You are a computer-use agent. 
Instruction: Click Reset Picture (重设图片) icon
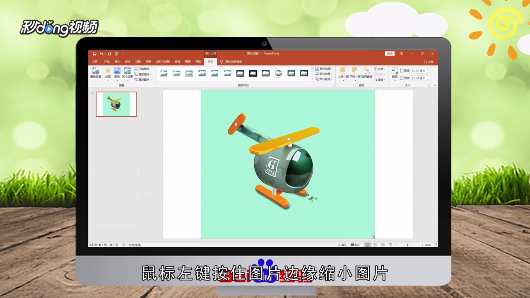pyautogui.click(x=136, y=79)
